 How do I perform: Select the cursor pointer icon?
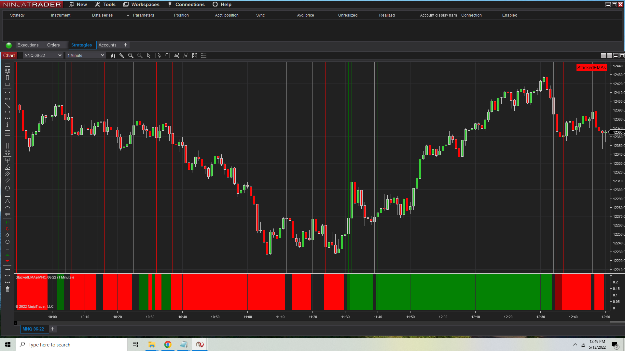[x=149, y=56]
